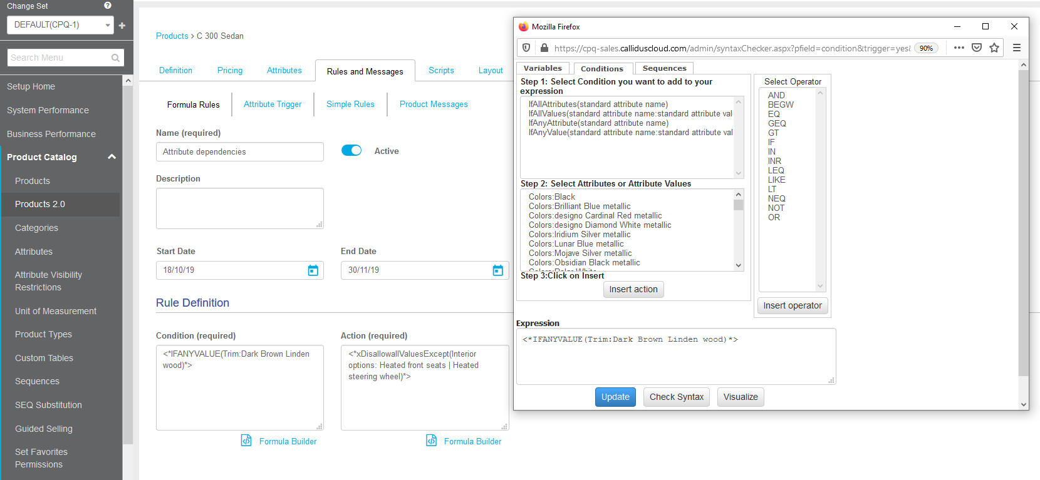The width and height of the screenshot is (1040, 480).
Task: Add a new change set with plus icon
Action: [x=122, y=26]
